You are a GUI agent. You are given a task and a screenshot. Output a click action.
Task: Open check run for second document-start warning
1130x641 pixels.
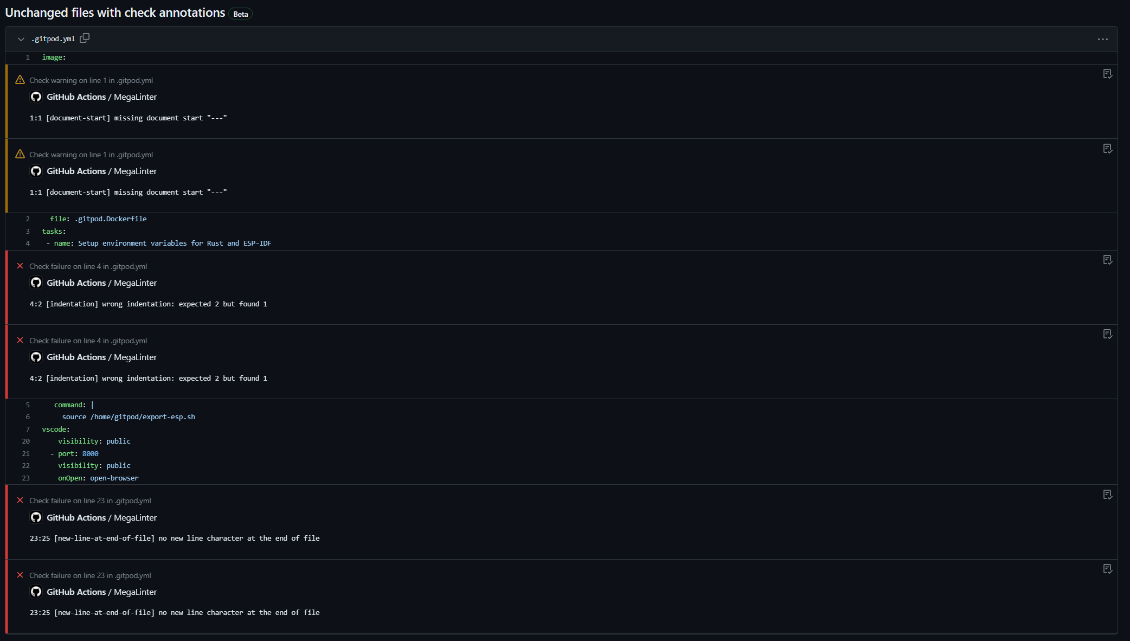pyautogui.click(x=1107, y=149)
